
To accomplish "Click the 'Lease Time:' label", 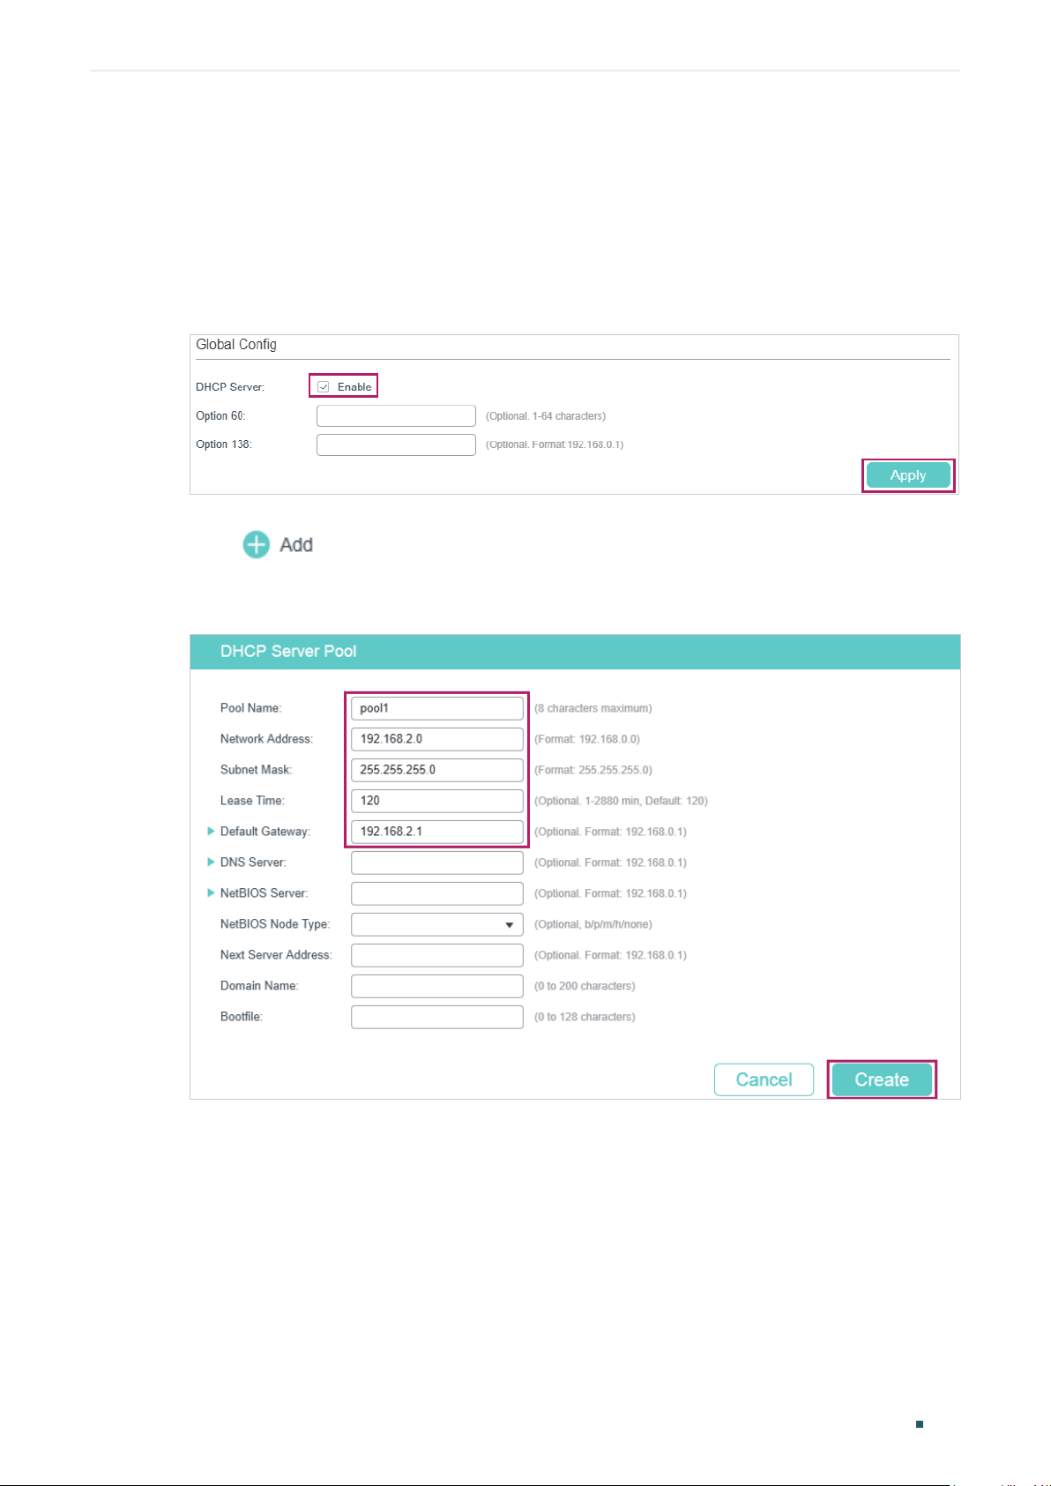I will (x=252, y=801).
